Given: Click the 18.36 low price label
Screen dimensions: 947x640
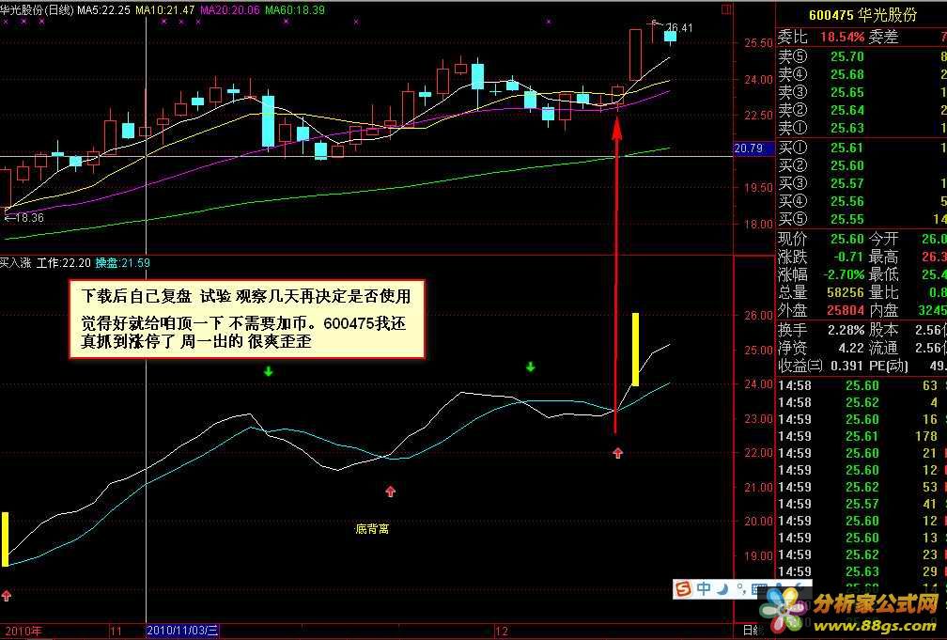Looking at the screenshot, I should [28, 218].
